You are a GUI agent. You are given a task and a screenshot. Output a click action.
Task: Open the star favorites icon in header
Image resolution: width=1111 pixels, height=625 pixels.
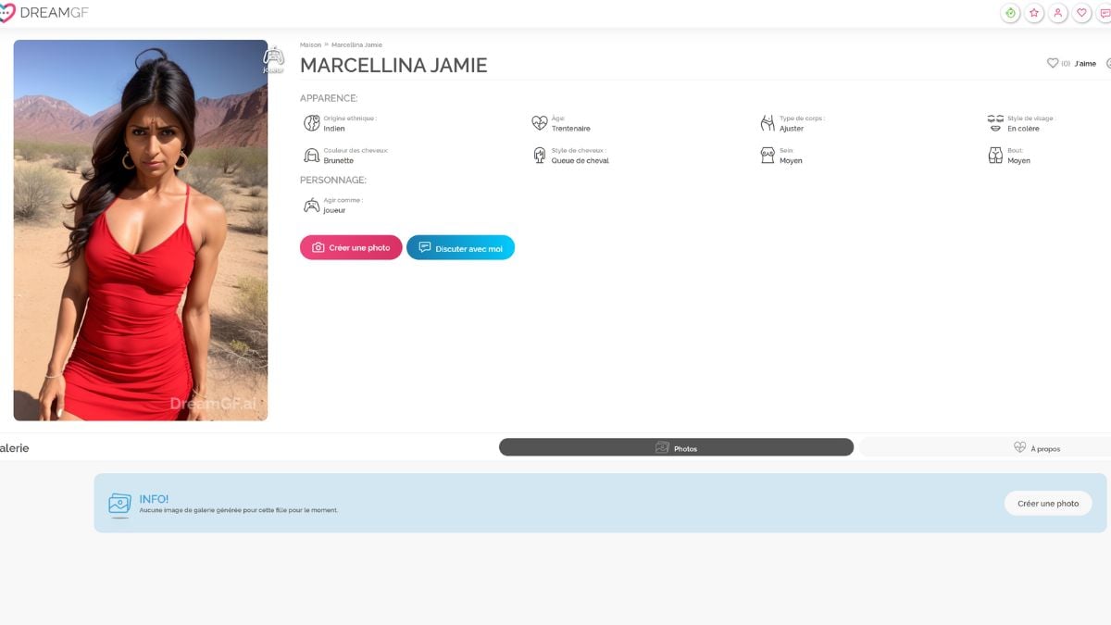pos(1034,13)
